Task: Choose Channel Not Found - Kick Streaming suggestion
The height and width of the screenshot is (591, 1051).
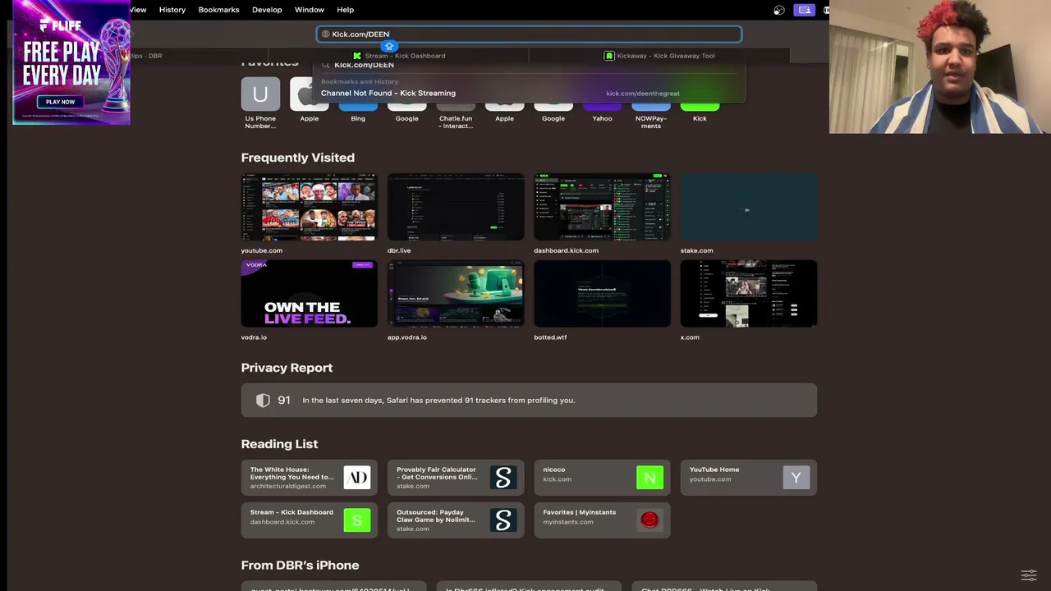Action: point(529,94)
